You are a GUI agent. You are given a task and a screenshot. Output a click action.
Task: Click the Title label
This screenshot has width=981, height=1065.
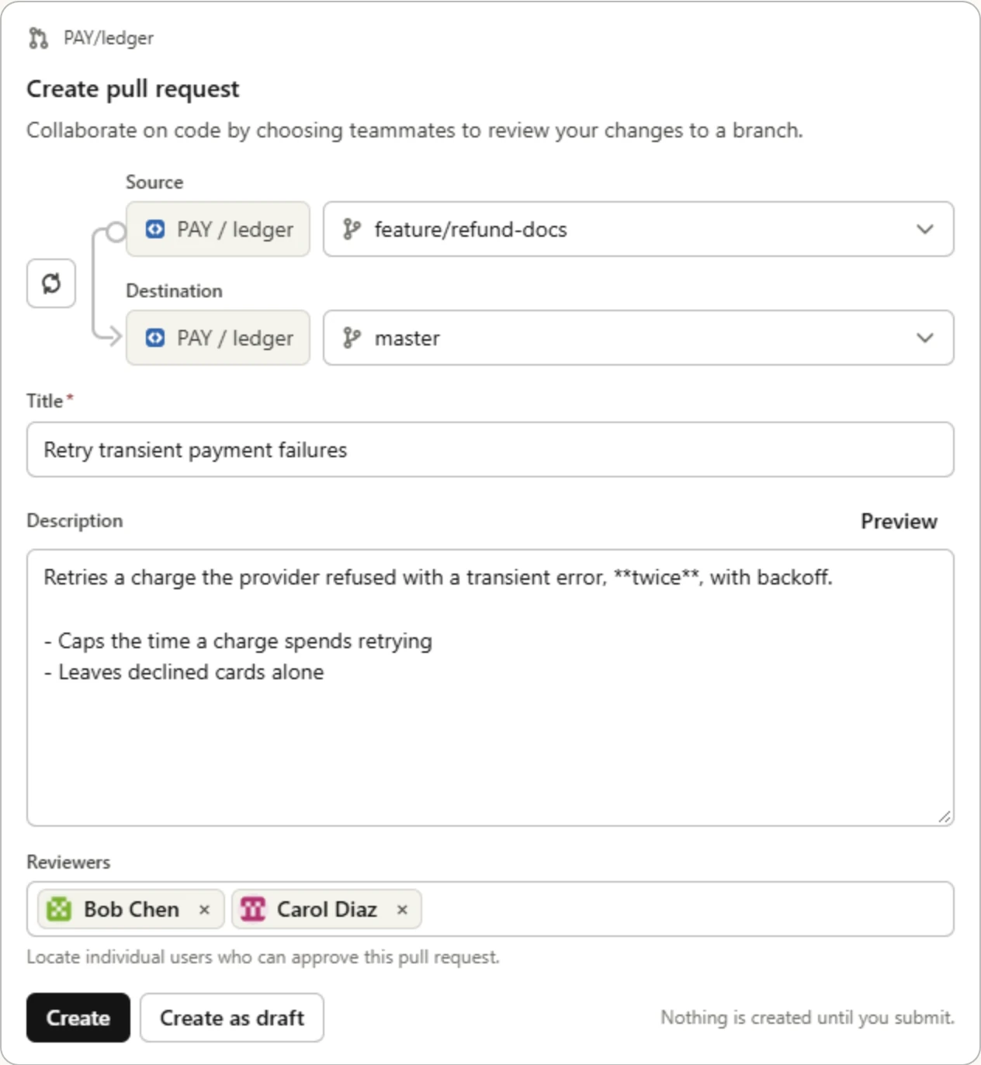point(45,401)
